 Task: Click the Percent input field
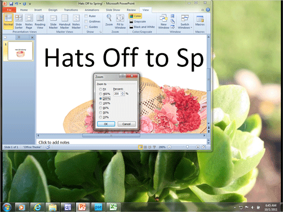point(117,93)
